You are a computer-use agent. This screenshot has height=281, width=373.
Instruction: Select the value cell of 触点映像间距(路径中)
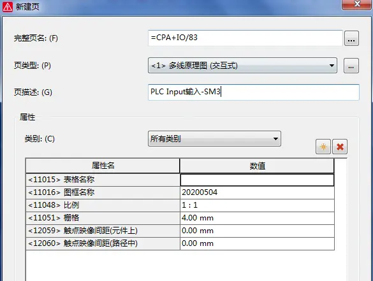(x=257, y=243)
